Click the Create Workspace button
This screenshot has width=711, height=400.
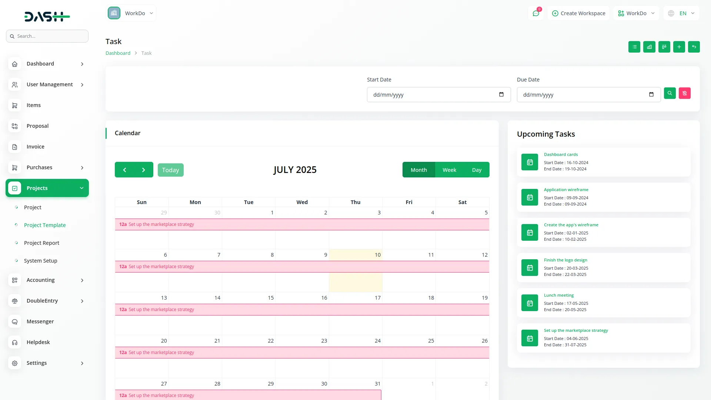click(578, 13)
